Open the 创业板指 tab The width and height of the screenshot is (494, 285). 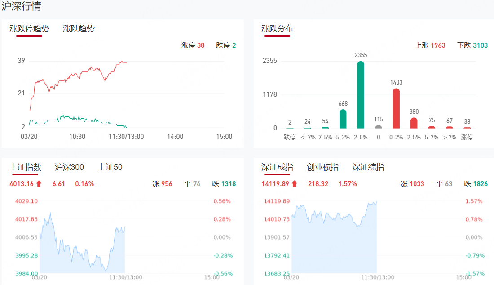(x=322, y=167)
